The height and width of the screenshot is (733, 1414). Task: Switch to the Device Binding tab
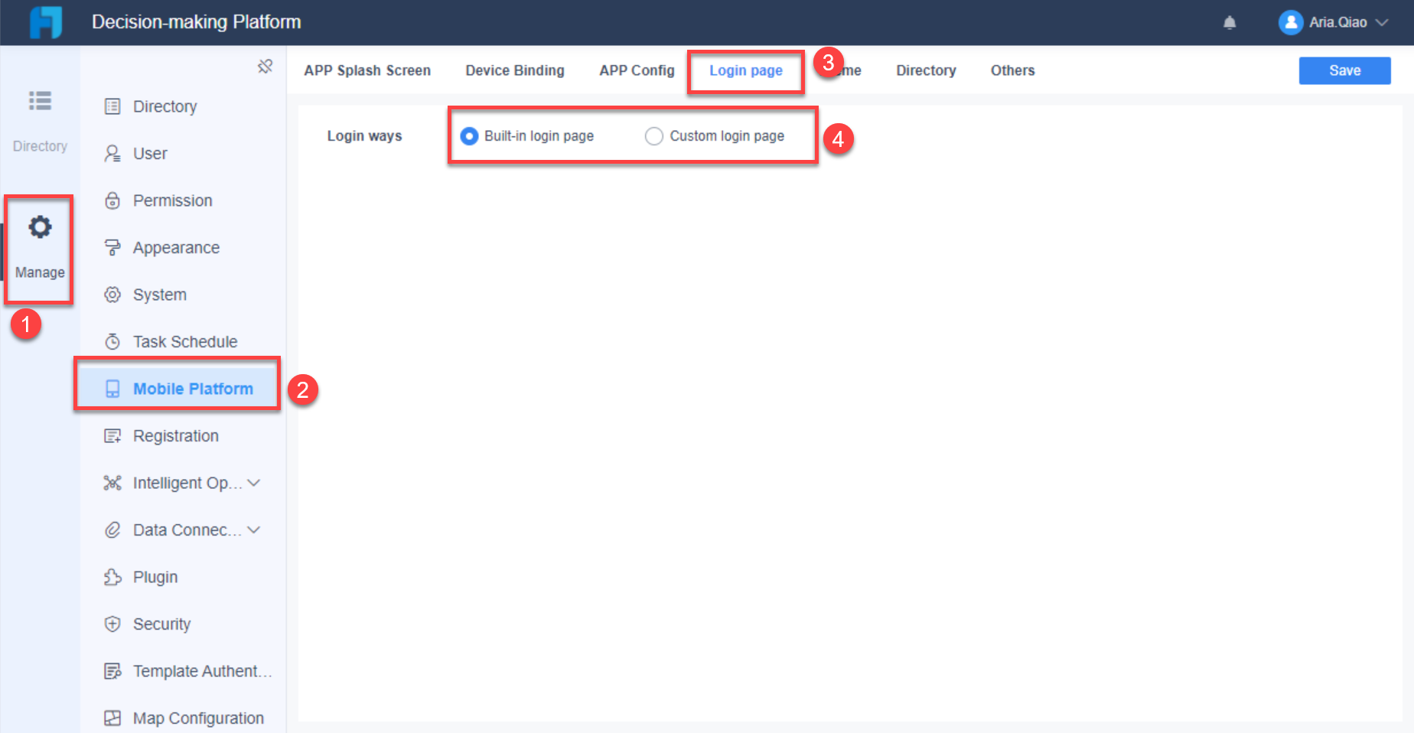tap(514, 70)
